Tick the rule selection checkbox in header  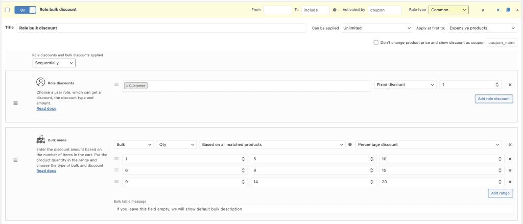tap(7, 10)
